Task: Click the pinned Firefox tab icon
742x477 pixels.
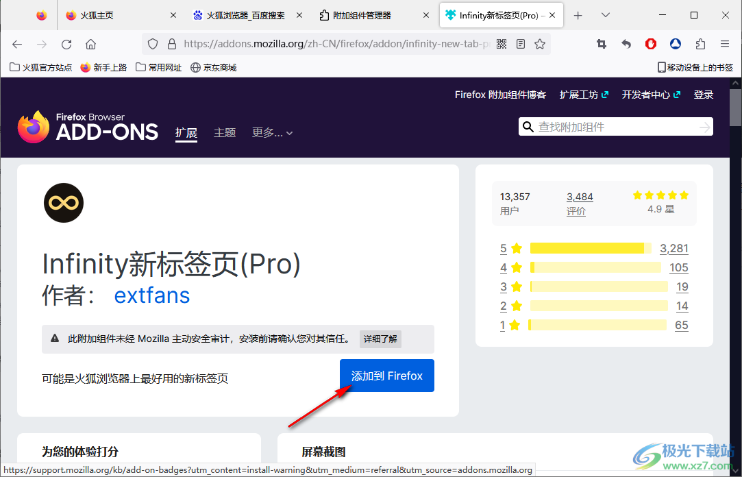Action: 42,16
